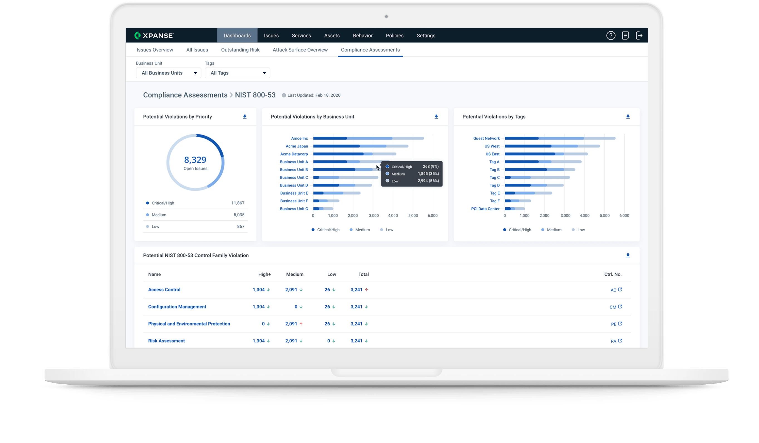Viewport: 759px width, 443px height.
Task: Export the NIST 800-53 Control Family table
Action: [x=628, y=255]
